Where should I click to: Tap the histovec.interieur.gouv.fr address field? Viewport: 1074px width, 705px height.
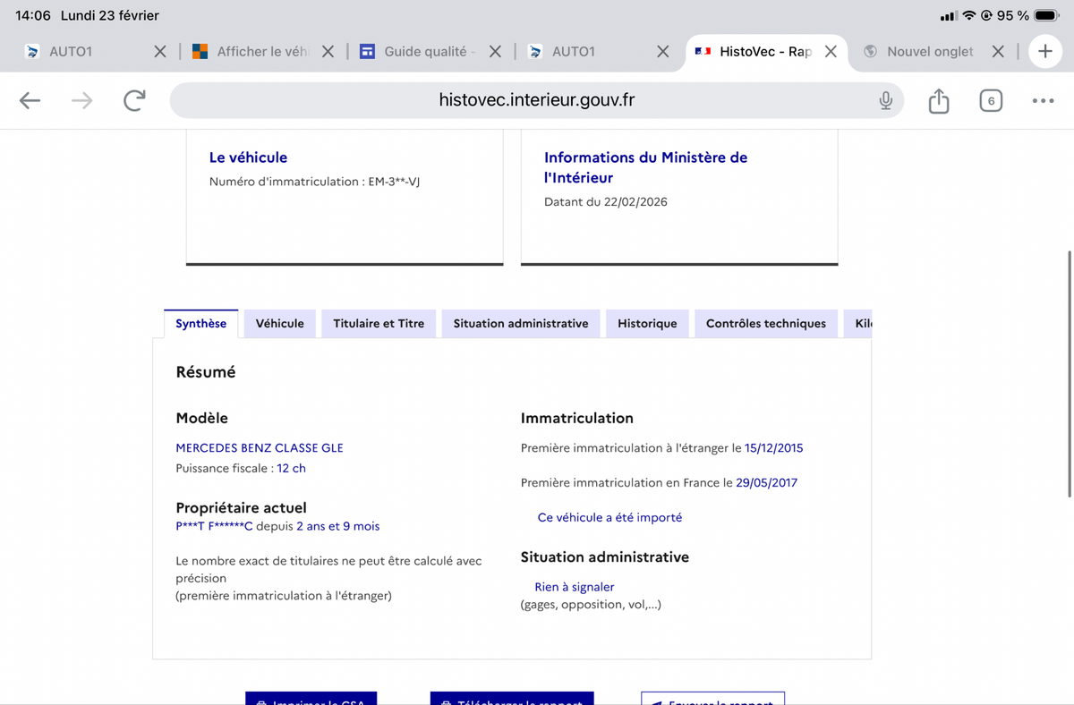point(536,101)
